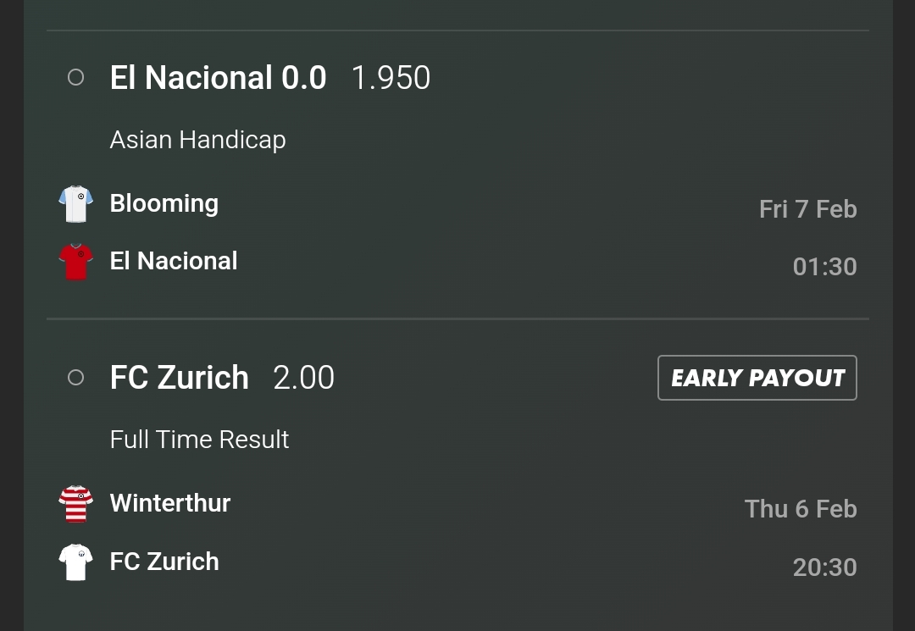Click the 20:30 kickoff time
Image resolution: width=915 pixels, height=631 pixels.
[x=824, y=567]
